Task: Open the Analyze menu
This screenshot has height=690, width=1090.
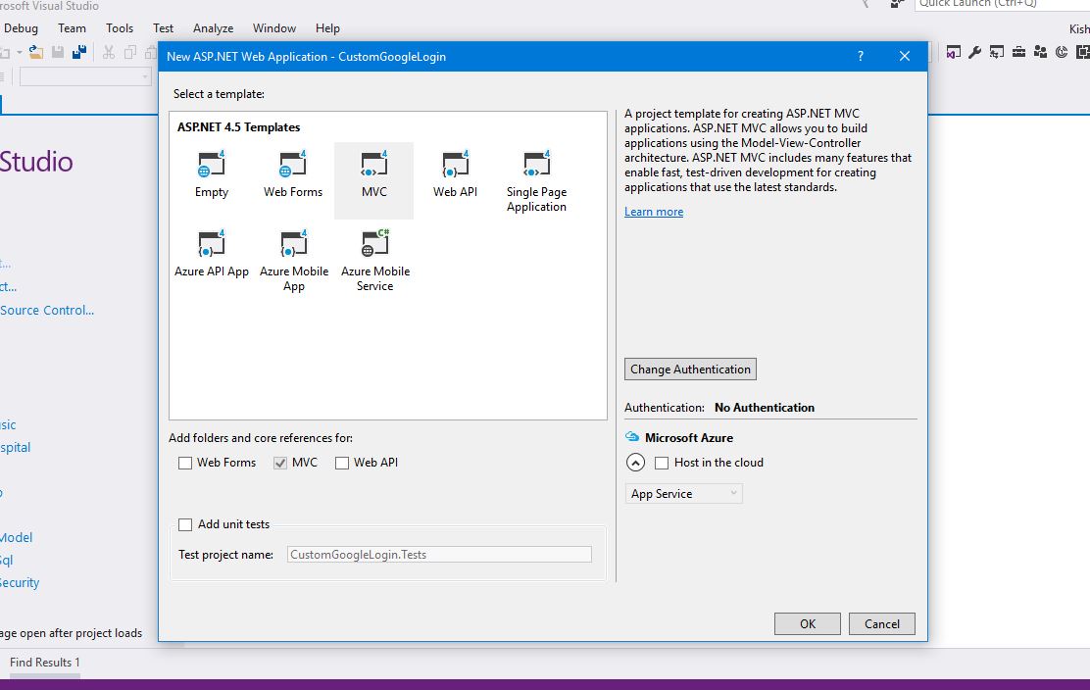Action: point(213,27)
